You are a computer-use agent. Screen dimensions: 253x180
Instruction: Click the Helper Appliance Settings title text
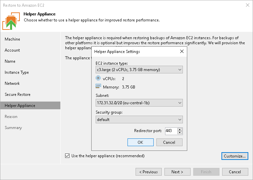[117, 52]
